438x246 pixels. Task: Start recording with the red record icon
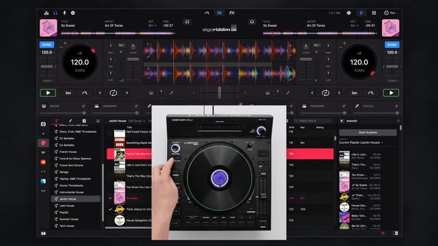tap(73, 13)
